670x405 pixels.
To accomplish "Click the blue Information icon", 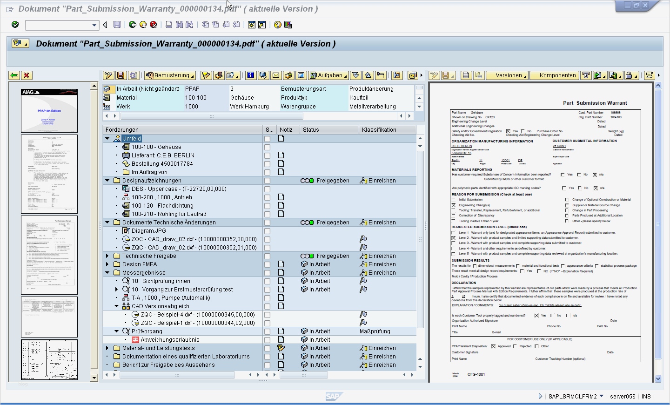I will pos(251,75).
